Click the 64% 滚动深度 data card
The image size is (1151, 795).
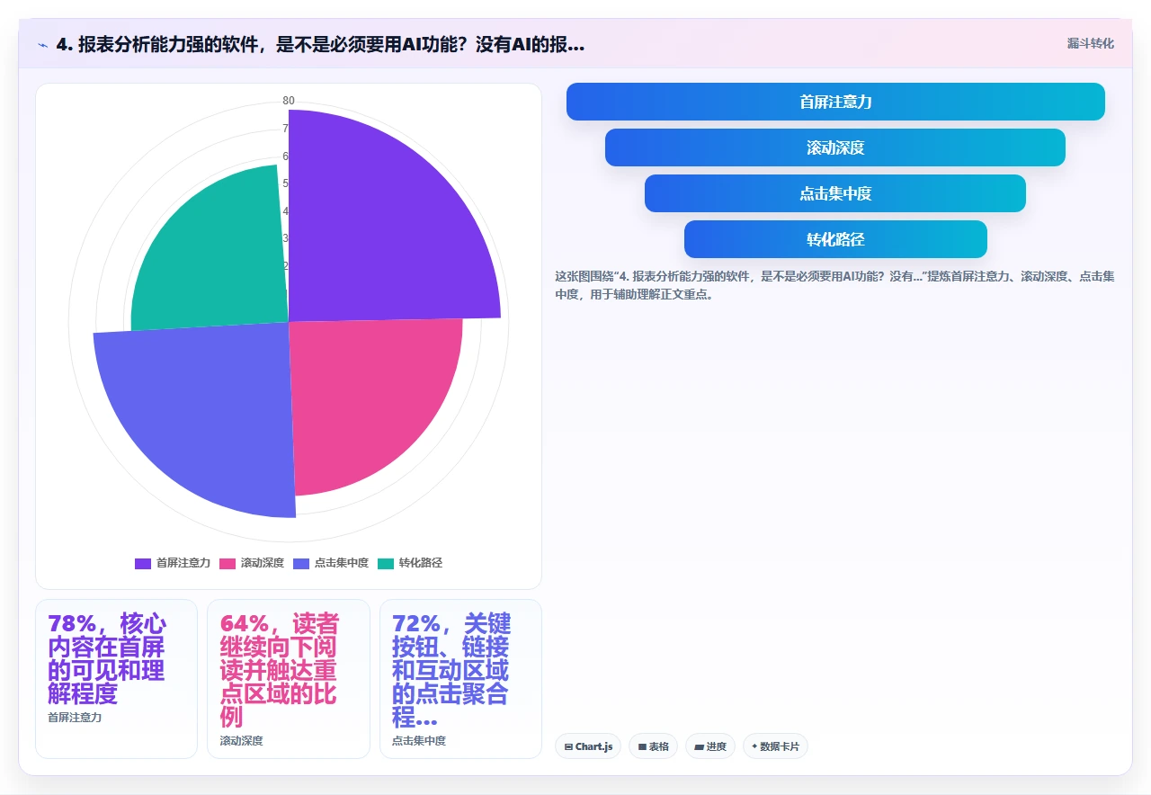pos(289,679)
